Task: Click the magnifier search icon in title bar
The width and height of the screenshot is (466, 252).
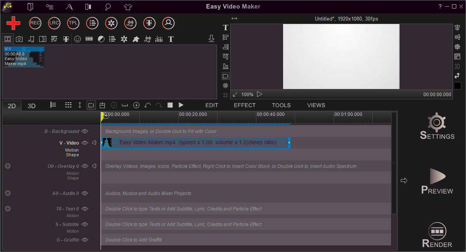Action: pyautogui.click(x=108, y=7)
